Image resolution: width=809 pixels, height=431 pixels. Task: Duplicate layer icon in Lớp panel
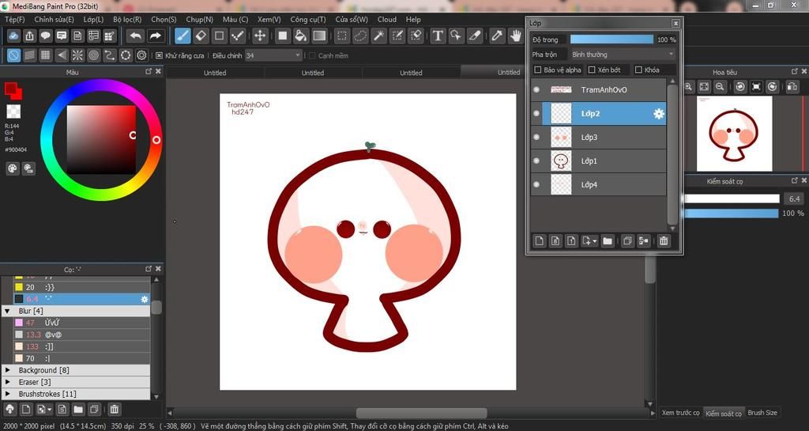coord(627,240)
